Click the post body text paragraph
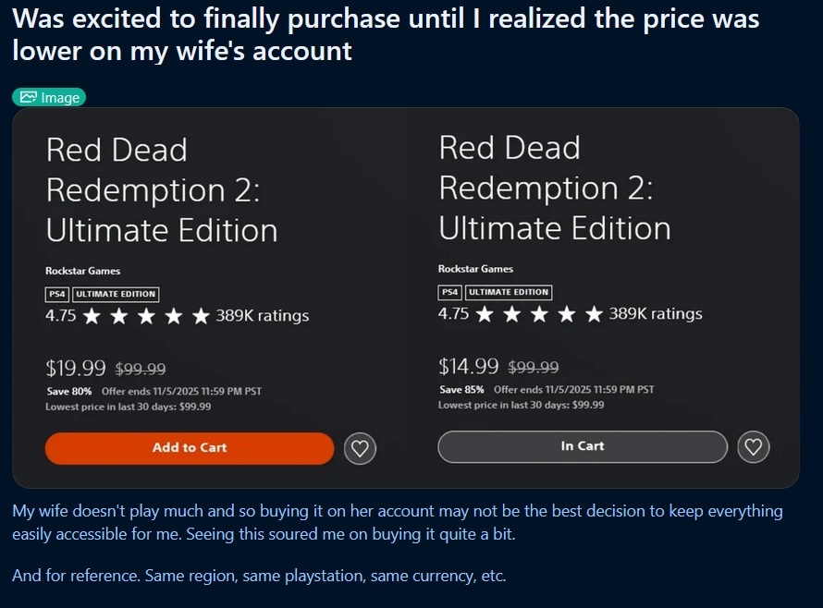 coord(398,522)
